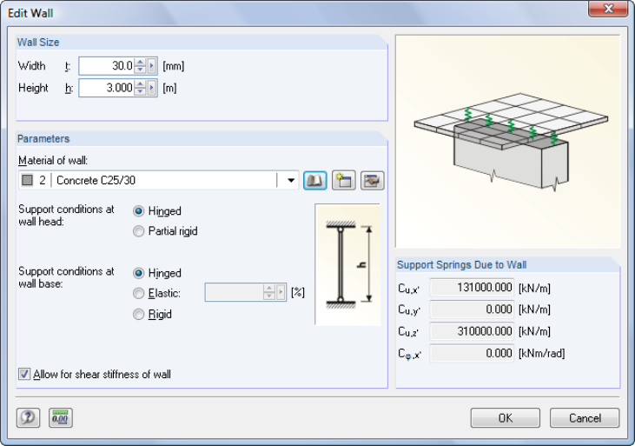Open the material library book icon
The height and width of the screenshot is (446, 635).
(x=314, y=181)
